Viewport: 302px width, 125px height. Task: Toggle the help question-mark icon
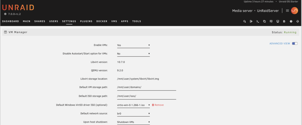coord(291,21)
